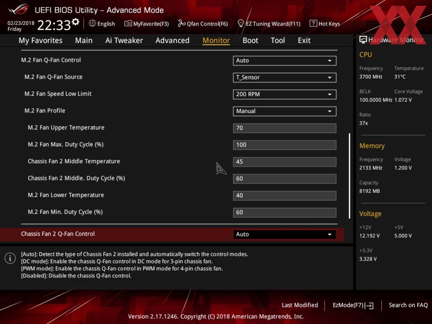Select the M.2 Fan Speed Low Limit label
432x324 pixels.
(x=58, y=94)
